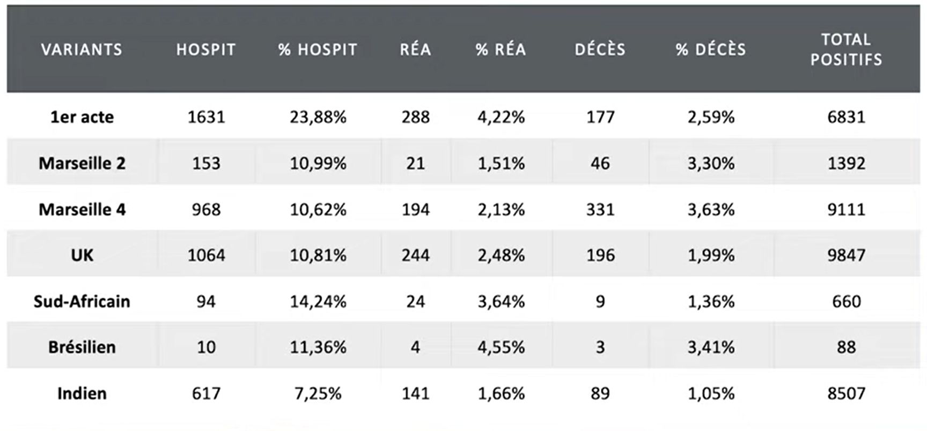
Task: Click the VARIANTS column header
Action: (x=82, y=50)
